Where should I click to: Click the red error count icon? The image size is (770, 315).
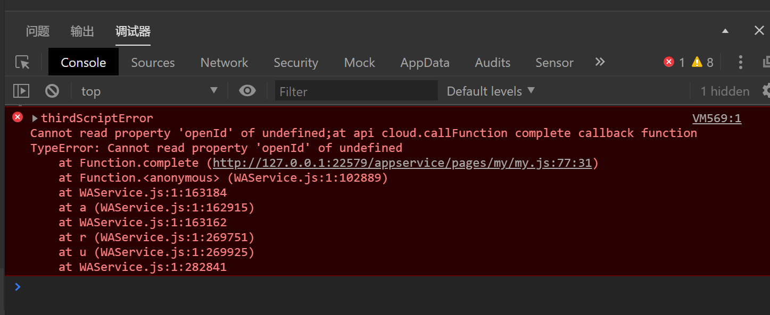coord(669,62)
